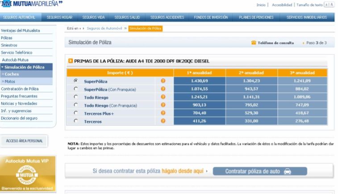
Task: Open help icon for SuperPóliza (Con Franquicia)
Action: (x=163, y=89)
